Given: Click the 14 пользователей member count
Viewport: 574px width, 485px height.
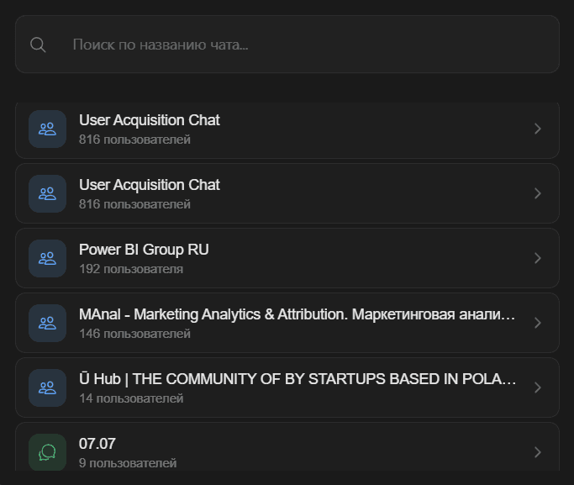Looking at the screenshot, I should click(x=131, y=398).
